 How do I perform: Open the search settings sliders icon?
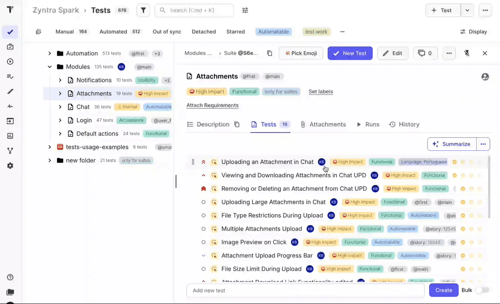245,11
